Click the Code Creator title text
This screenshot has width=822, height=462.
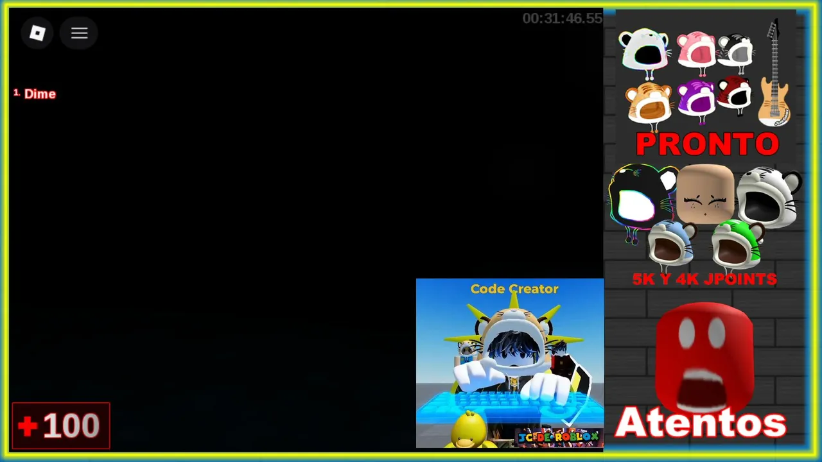click(514, 289)
